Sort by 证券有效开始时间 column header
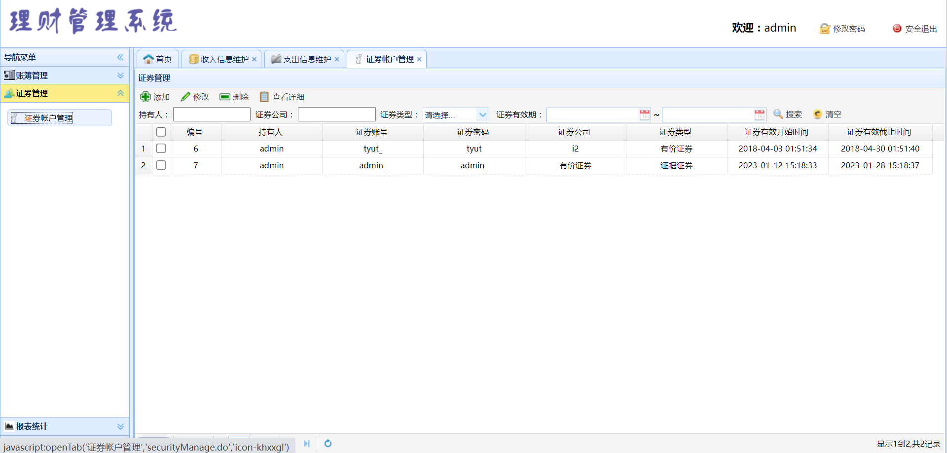Screen dimensions: 947x453 pos(777,132)
